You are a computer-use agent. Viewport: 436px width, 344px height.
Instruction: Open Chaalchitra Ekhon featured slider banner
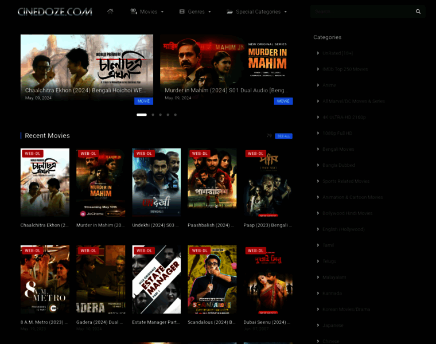pos(87,67)
